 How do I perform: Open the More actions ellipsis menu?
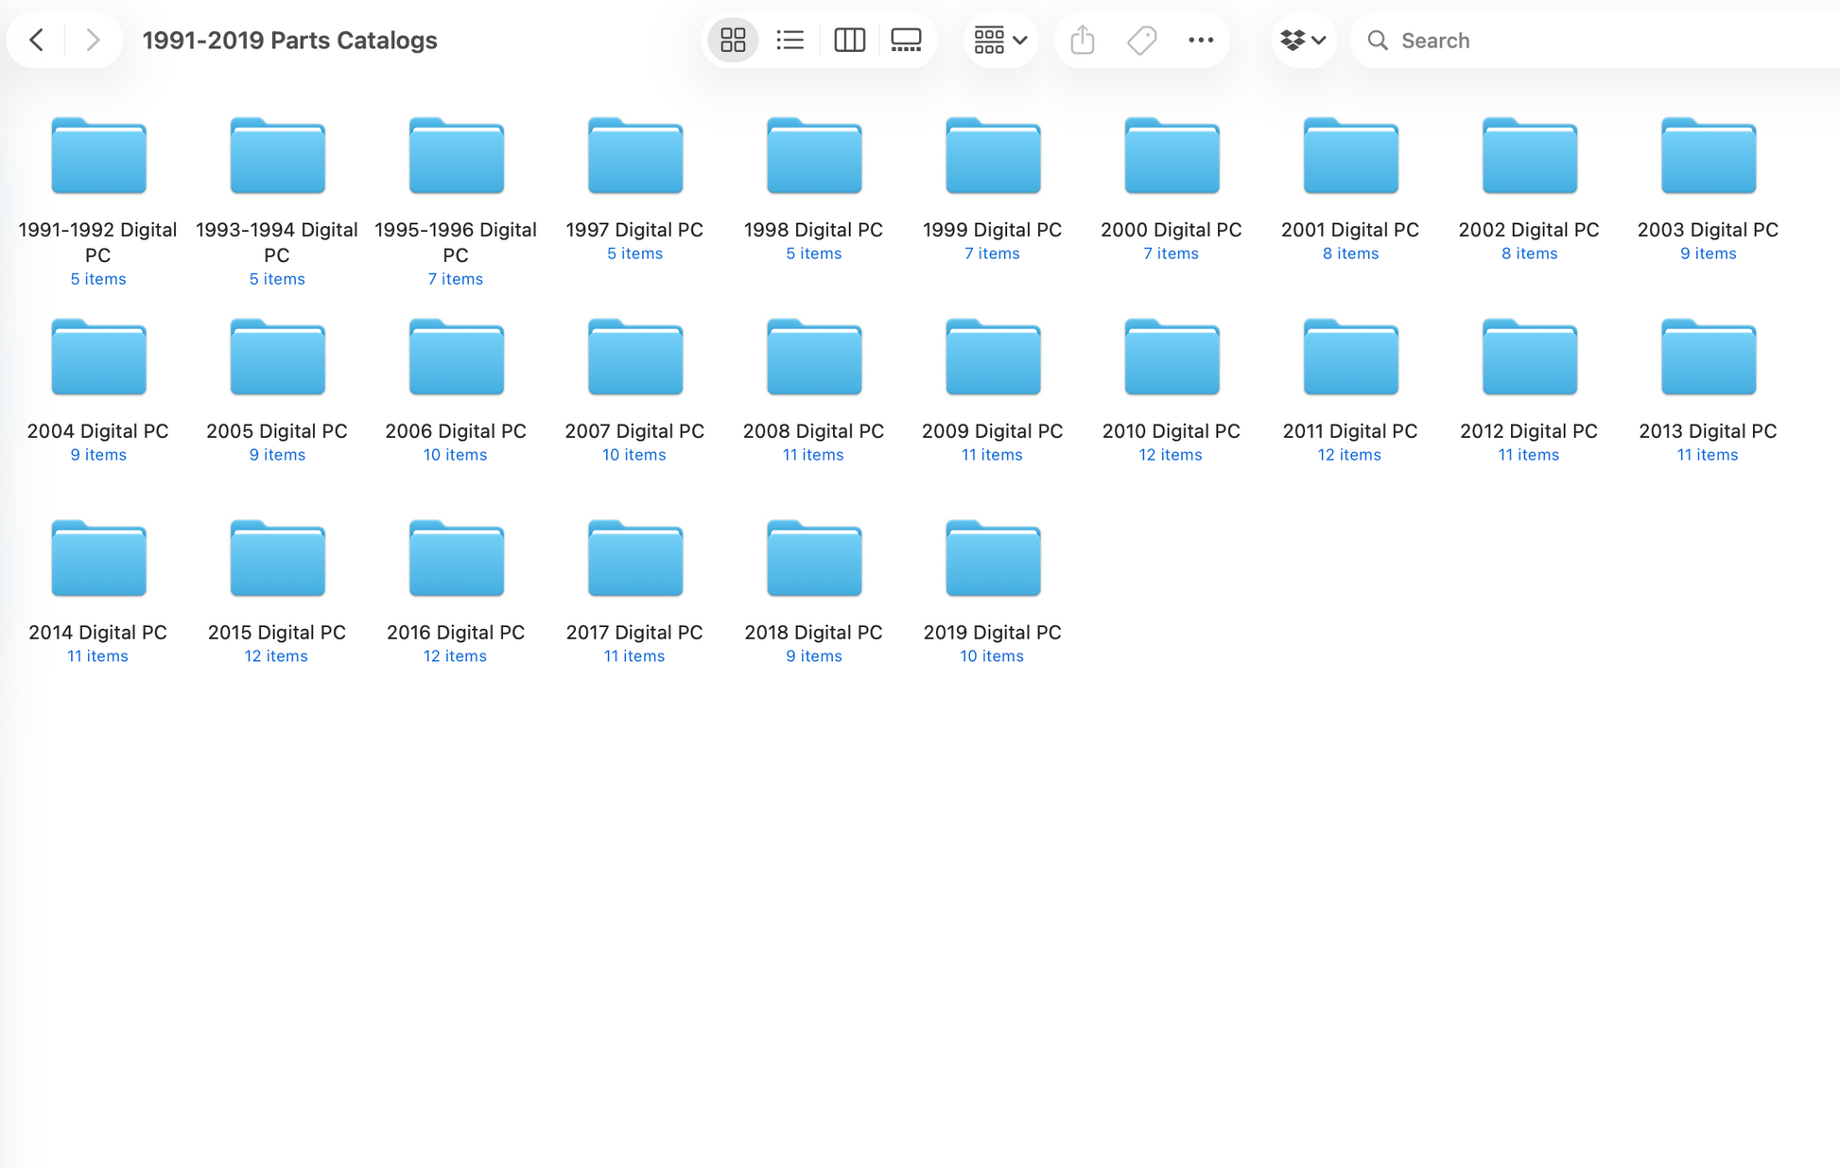[x=1201, y=40]
